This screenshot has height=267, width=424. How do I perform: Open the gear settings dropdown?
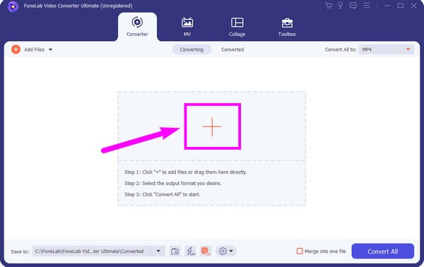(x=226, y=251)
